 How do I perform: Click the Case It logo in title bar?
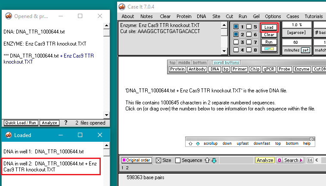(x=122, y=7)
